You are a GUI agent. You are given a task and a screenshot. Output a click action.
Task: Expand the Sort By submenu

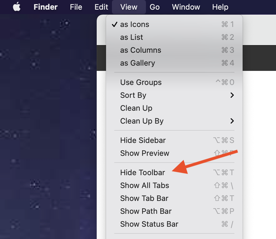[174, 95]
